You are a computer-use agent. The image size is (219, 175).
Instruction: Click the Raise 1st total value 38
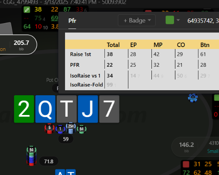tap(110, 54)
